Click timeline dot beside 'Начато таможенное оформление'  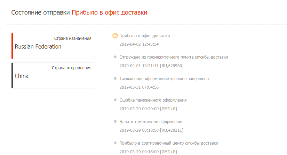(115, 121)
